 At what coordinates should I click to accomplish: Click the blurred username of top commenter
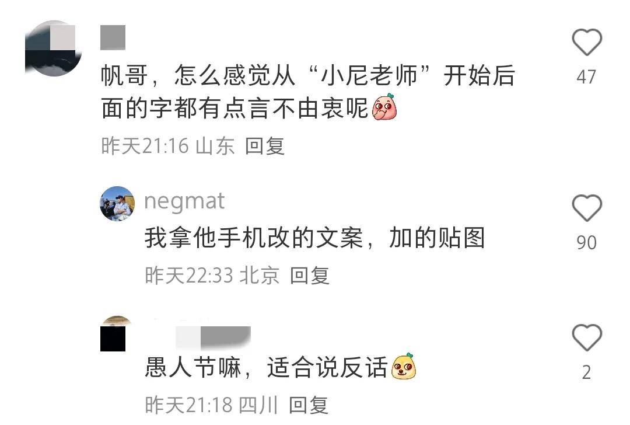click(x=113, y=37)
